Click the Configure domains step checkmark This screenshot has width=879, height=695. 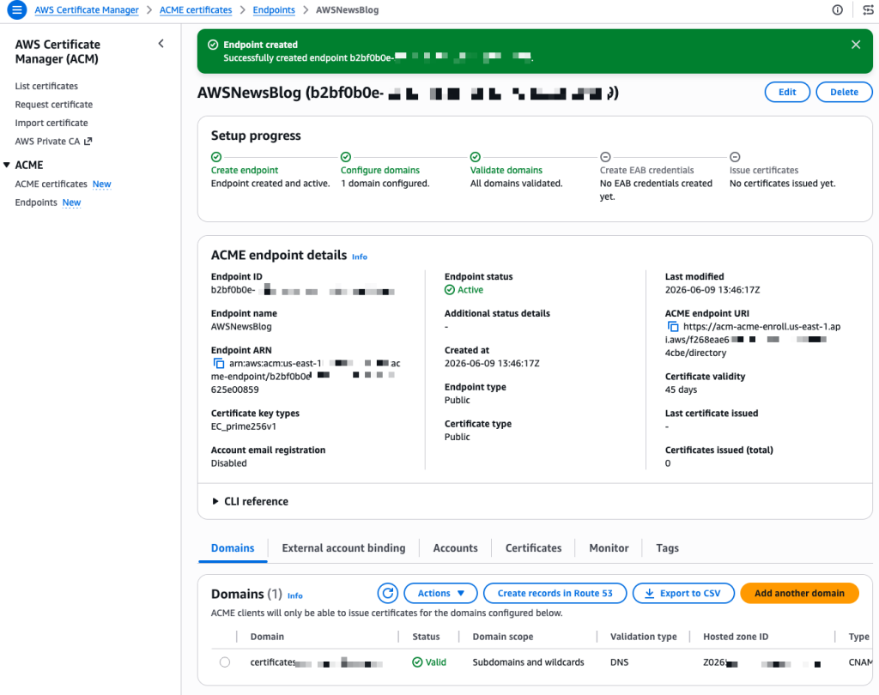(x=346, y=157)
